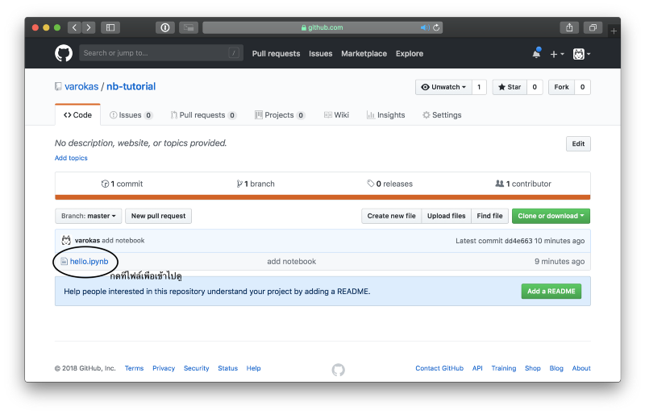645x414 pixels.
Task: Click the GitHub Octocat logo in header
Action: (x=64, y=53)
